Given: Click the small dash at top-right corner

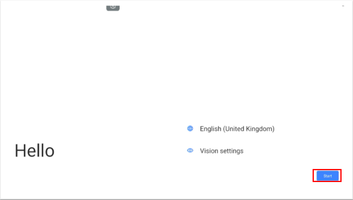Looking at the screenshot, I should click(x=343, y=6).
